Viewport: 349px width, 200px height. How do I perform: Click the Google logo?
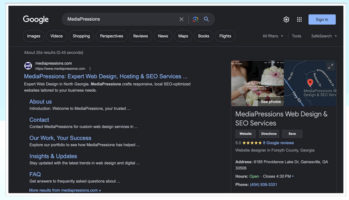[x=36, y=19]
